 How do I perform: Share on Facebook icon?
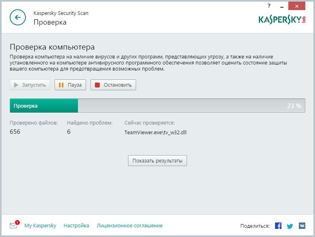(278, 226)
